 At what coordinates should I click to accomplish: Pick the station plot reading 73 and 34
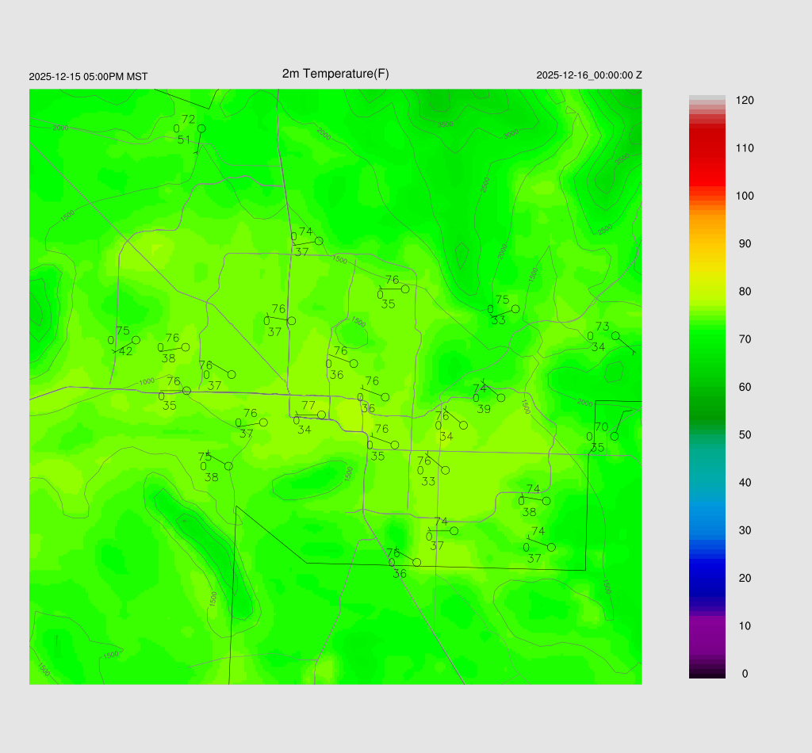(615, 336)
